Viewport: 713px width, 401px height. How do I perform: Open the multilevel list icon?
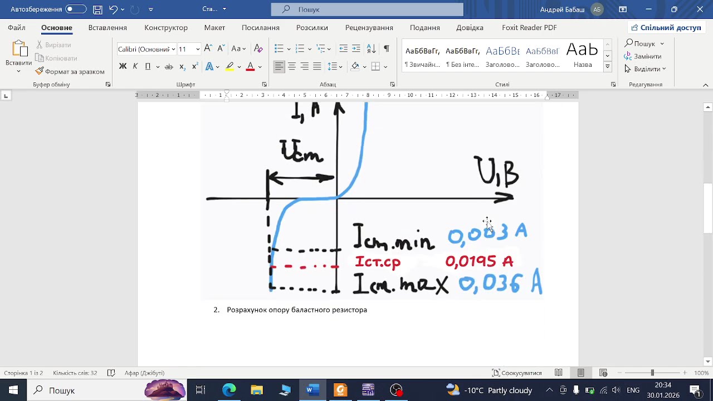(x=321, y=48)
